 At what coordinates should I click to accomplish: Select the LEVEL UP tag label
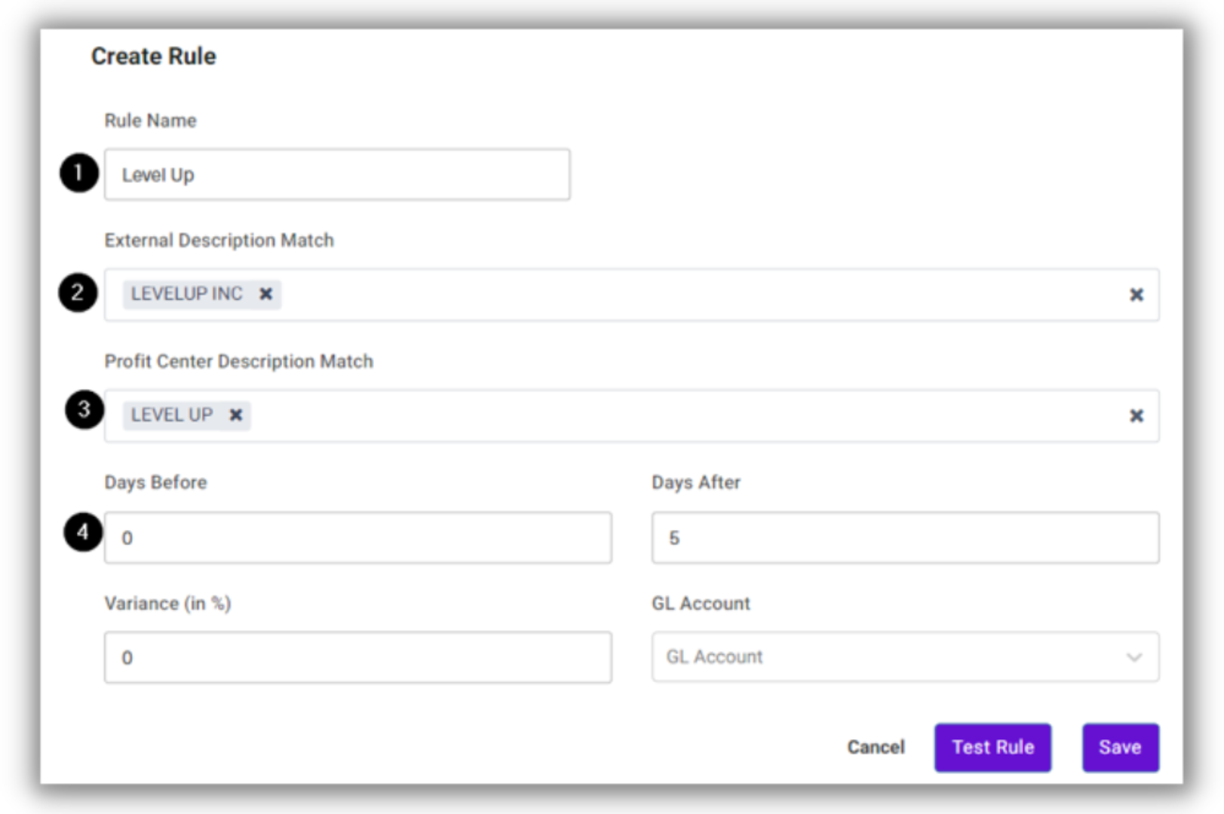click(172, 415)
